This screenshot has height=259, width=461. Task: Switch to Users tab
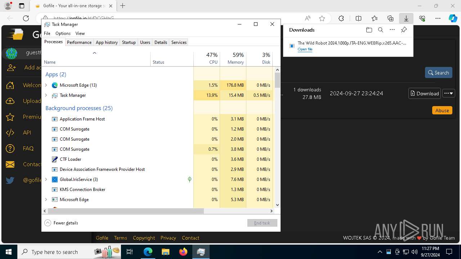pyautogui.click(x=145, y=42)
